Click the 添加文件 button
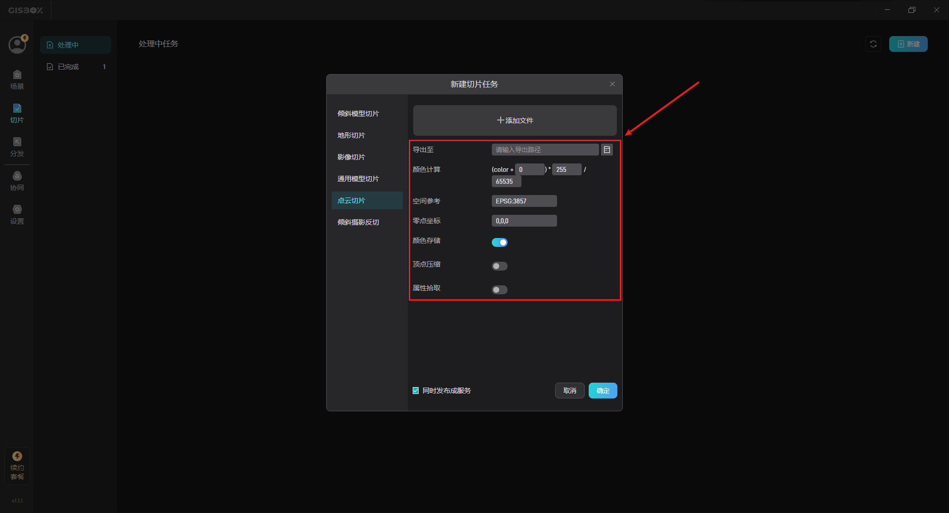 515,120
